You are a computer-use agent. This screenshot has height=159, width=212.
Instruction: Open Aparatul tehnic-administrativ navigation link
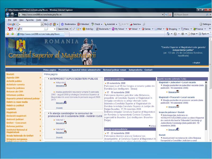(86, 70)
